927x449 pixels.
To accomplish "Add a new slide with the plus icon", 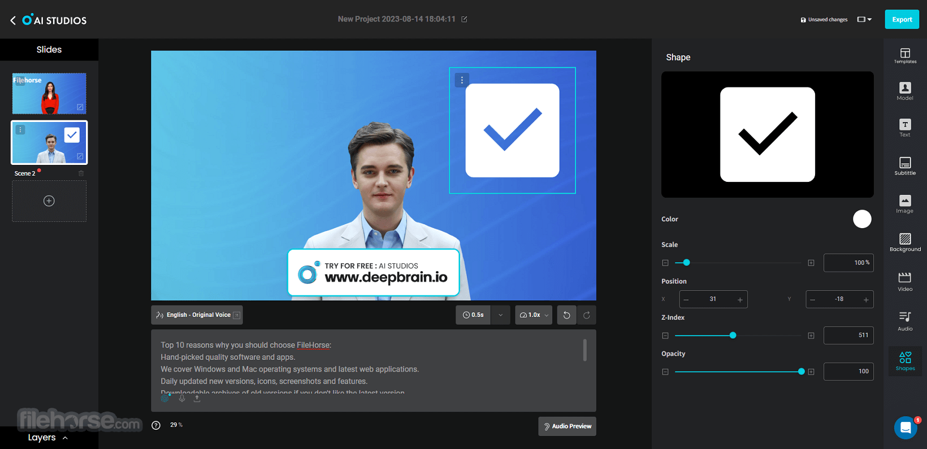I will pos(49,201).
